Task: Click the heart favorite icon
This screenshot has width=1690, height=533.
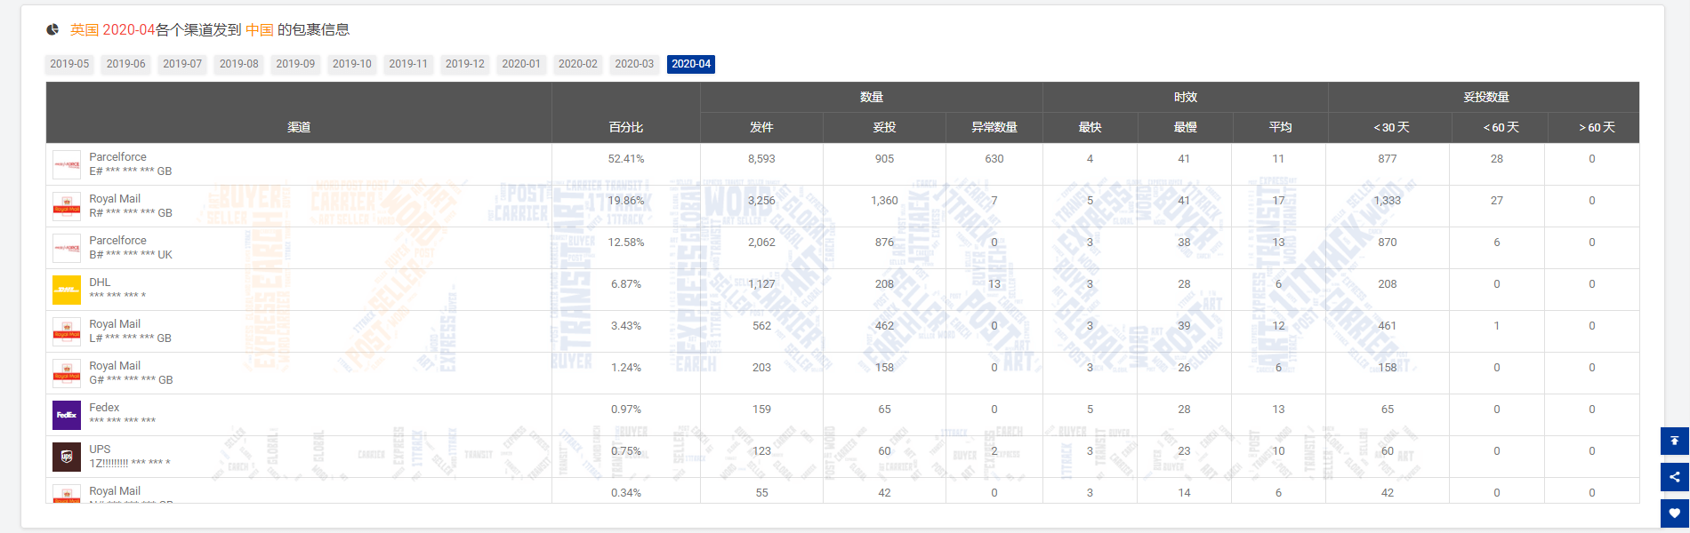Action: [x=1674, y=513]
